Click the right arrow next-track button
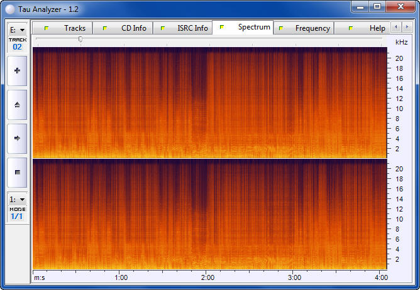 [x=17, y=138]
